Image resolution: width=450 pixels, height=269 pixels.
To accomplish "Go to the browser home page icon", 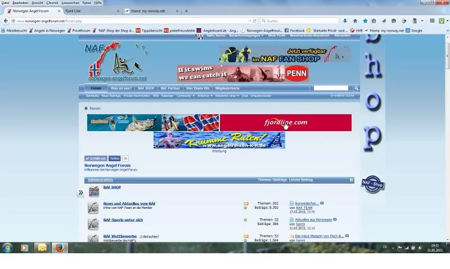I will pyautogui.click(x=355, y=21).
